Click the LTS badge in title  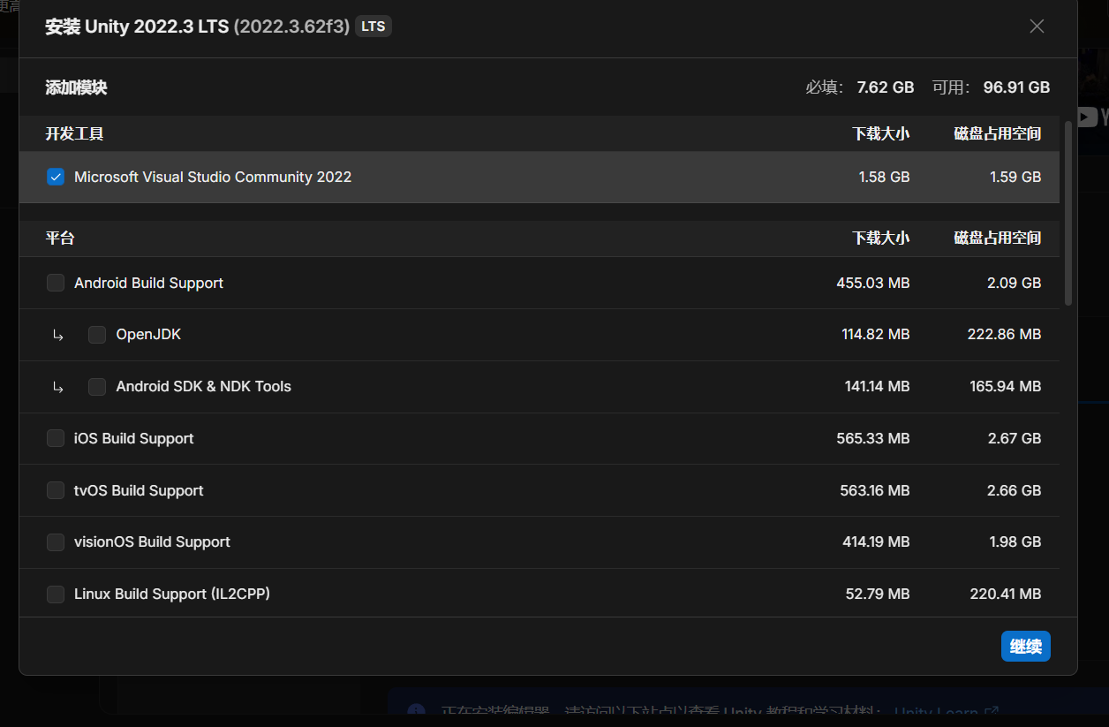tap(373, 27)
